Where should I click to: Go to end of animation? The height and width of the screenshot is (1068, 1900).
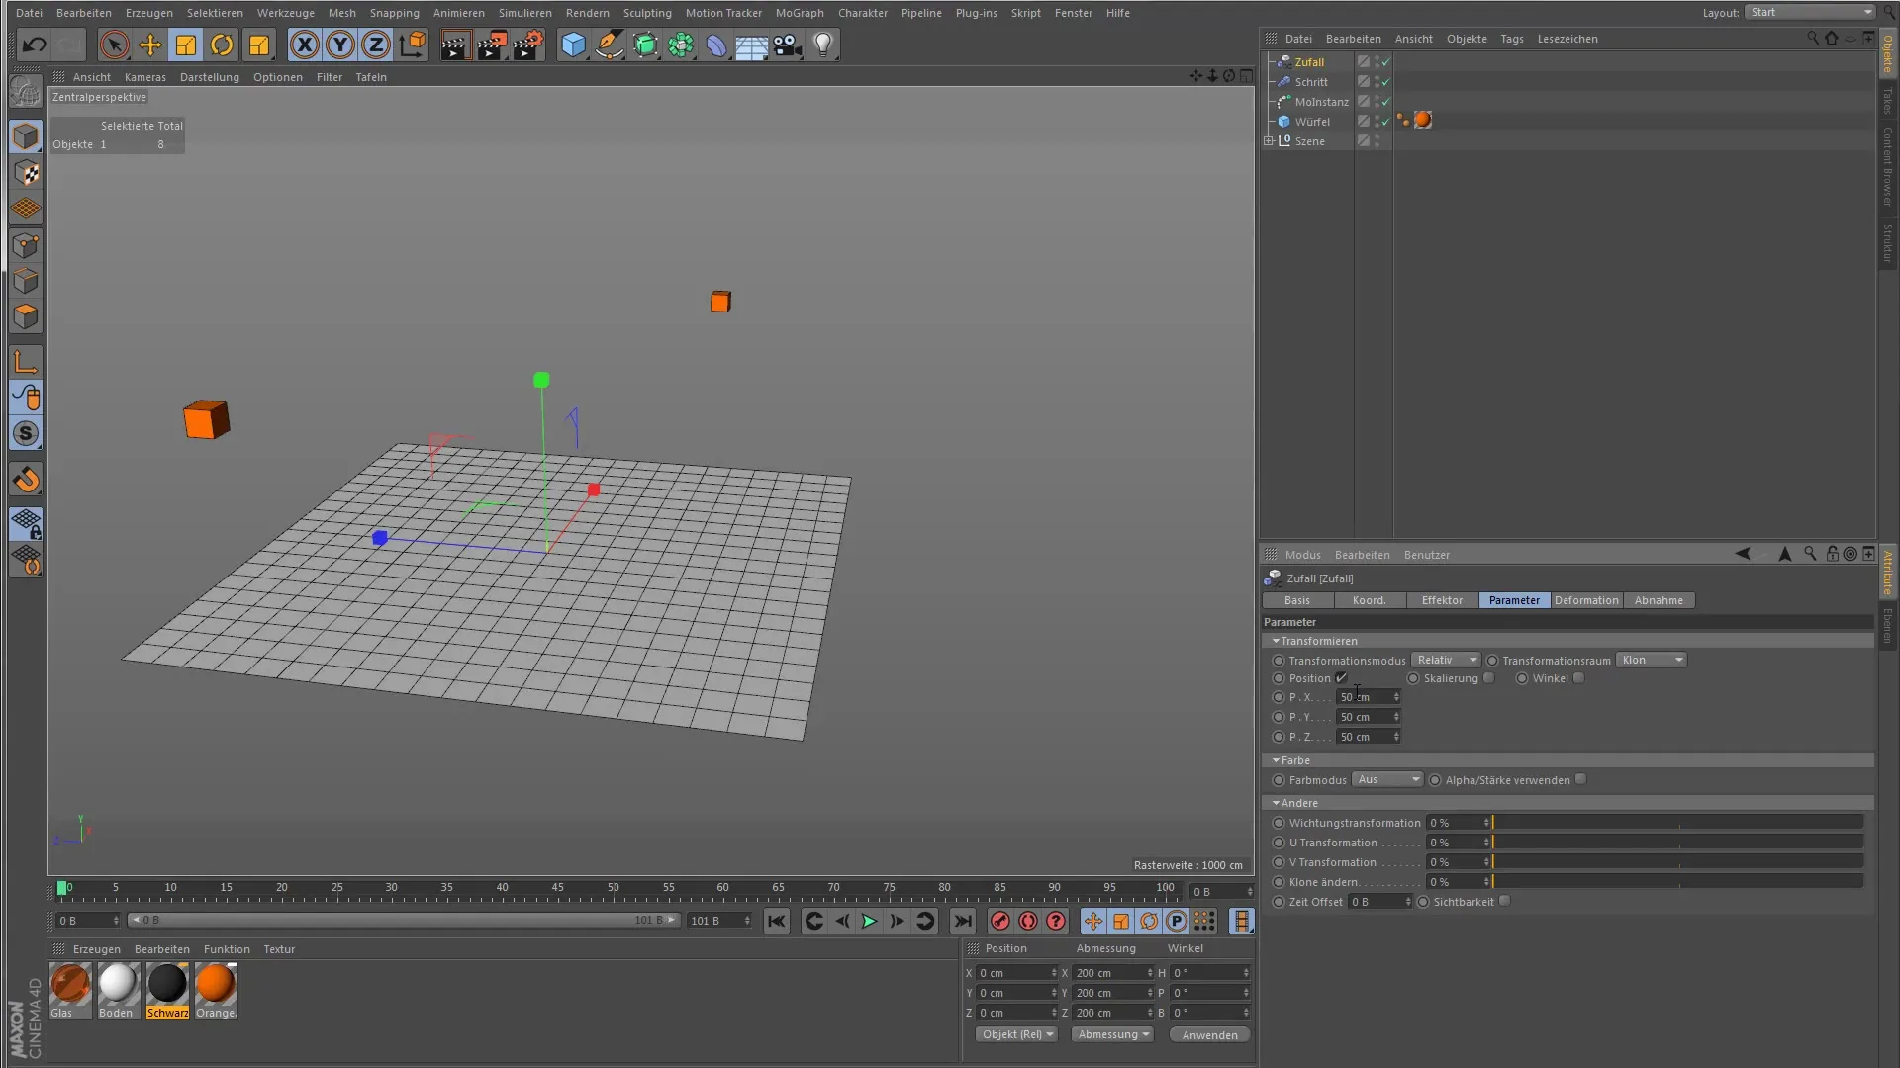pyautogui.click(x=962, y=921)
